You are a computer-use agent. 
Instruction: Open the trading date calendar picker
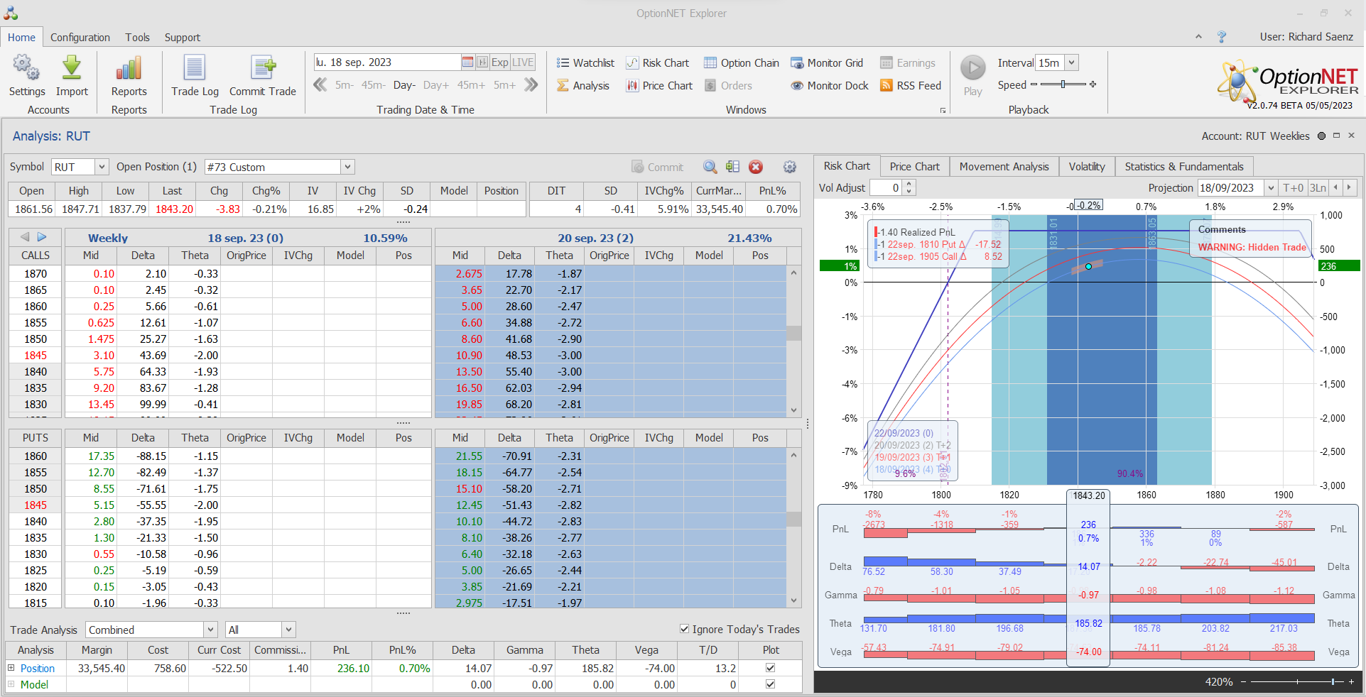click(467, 62)
